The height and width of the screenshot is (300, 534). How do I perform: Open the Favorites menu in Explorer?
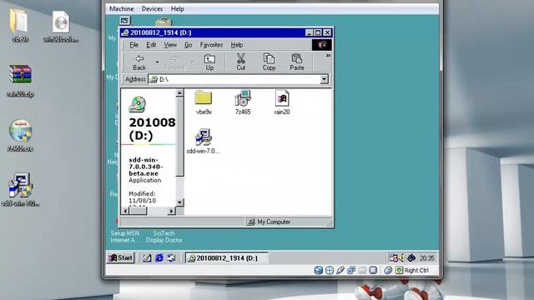click(211, 45)
